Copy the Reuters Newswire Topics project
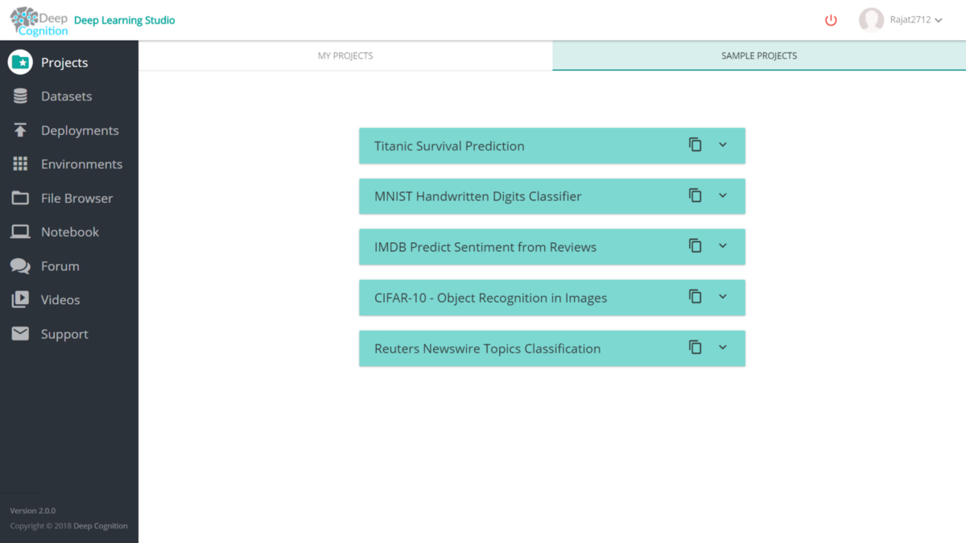 [x=696, y=348]
